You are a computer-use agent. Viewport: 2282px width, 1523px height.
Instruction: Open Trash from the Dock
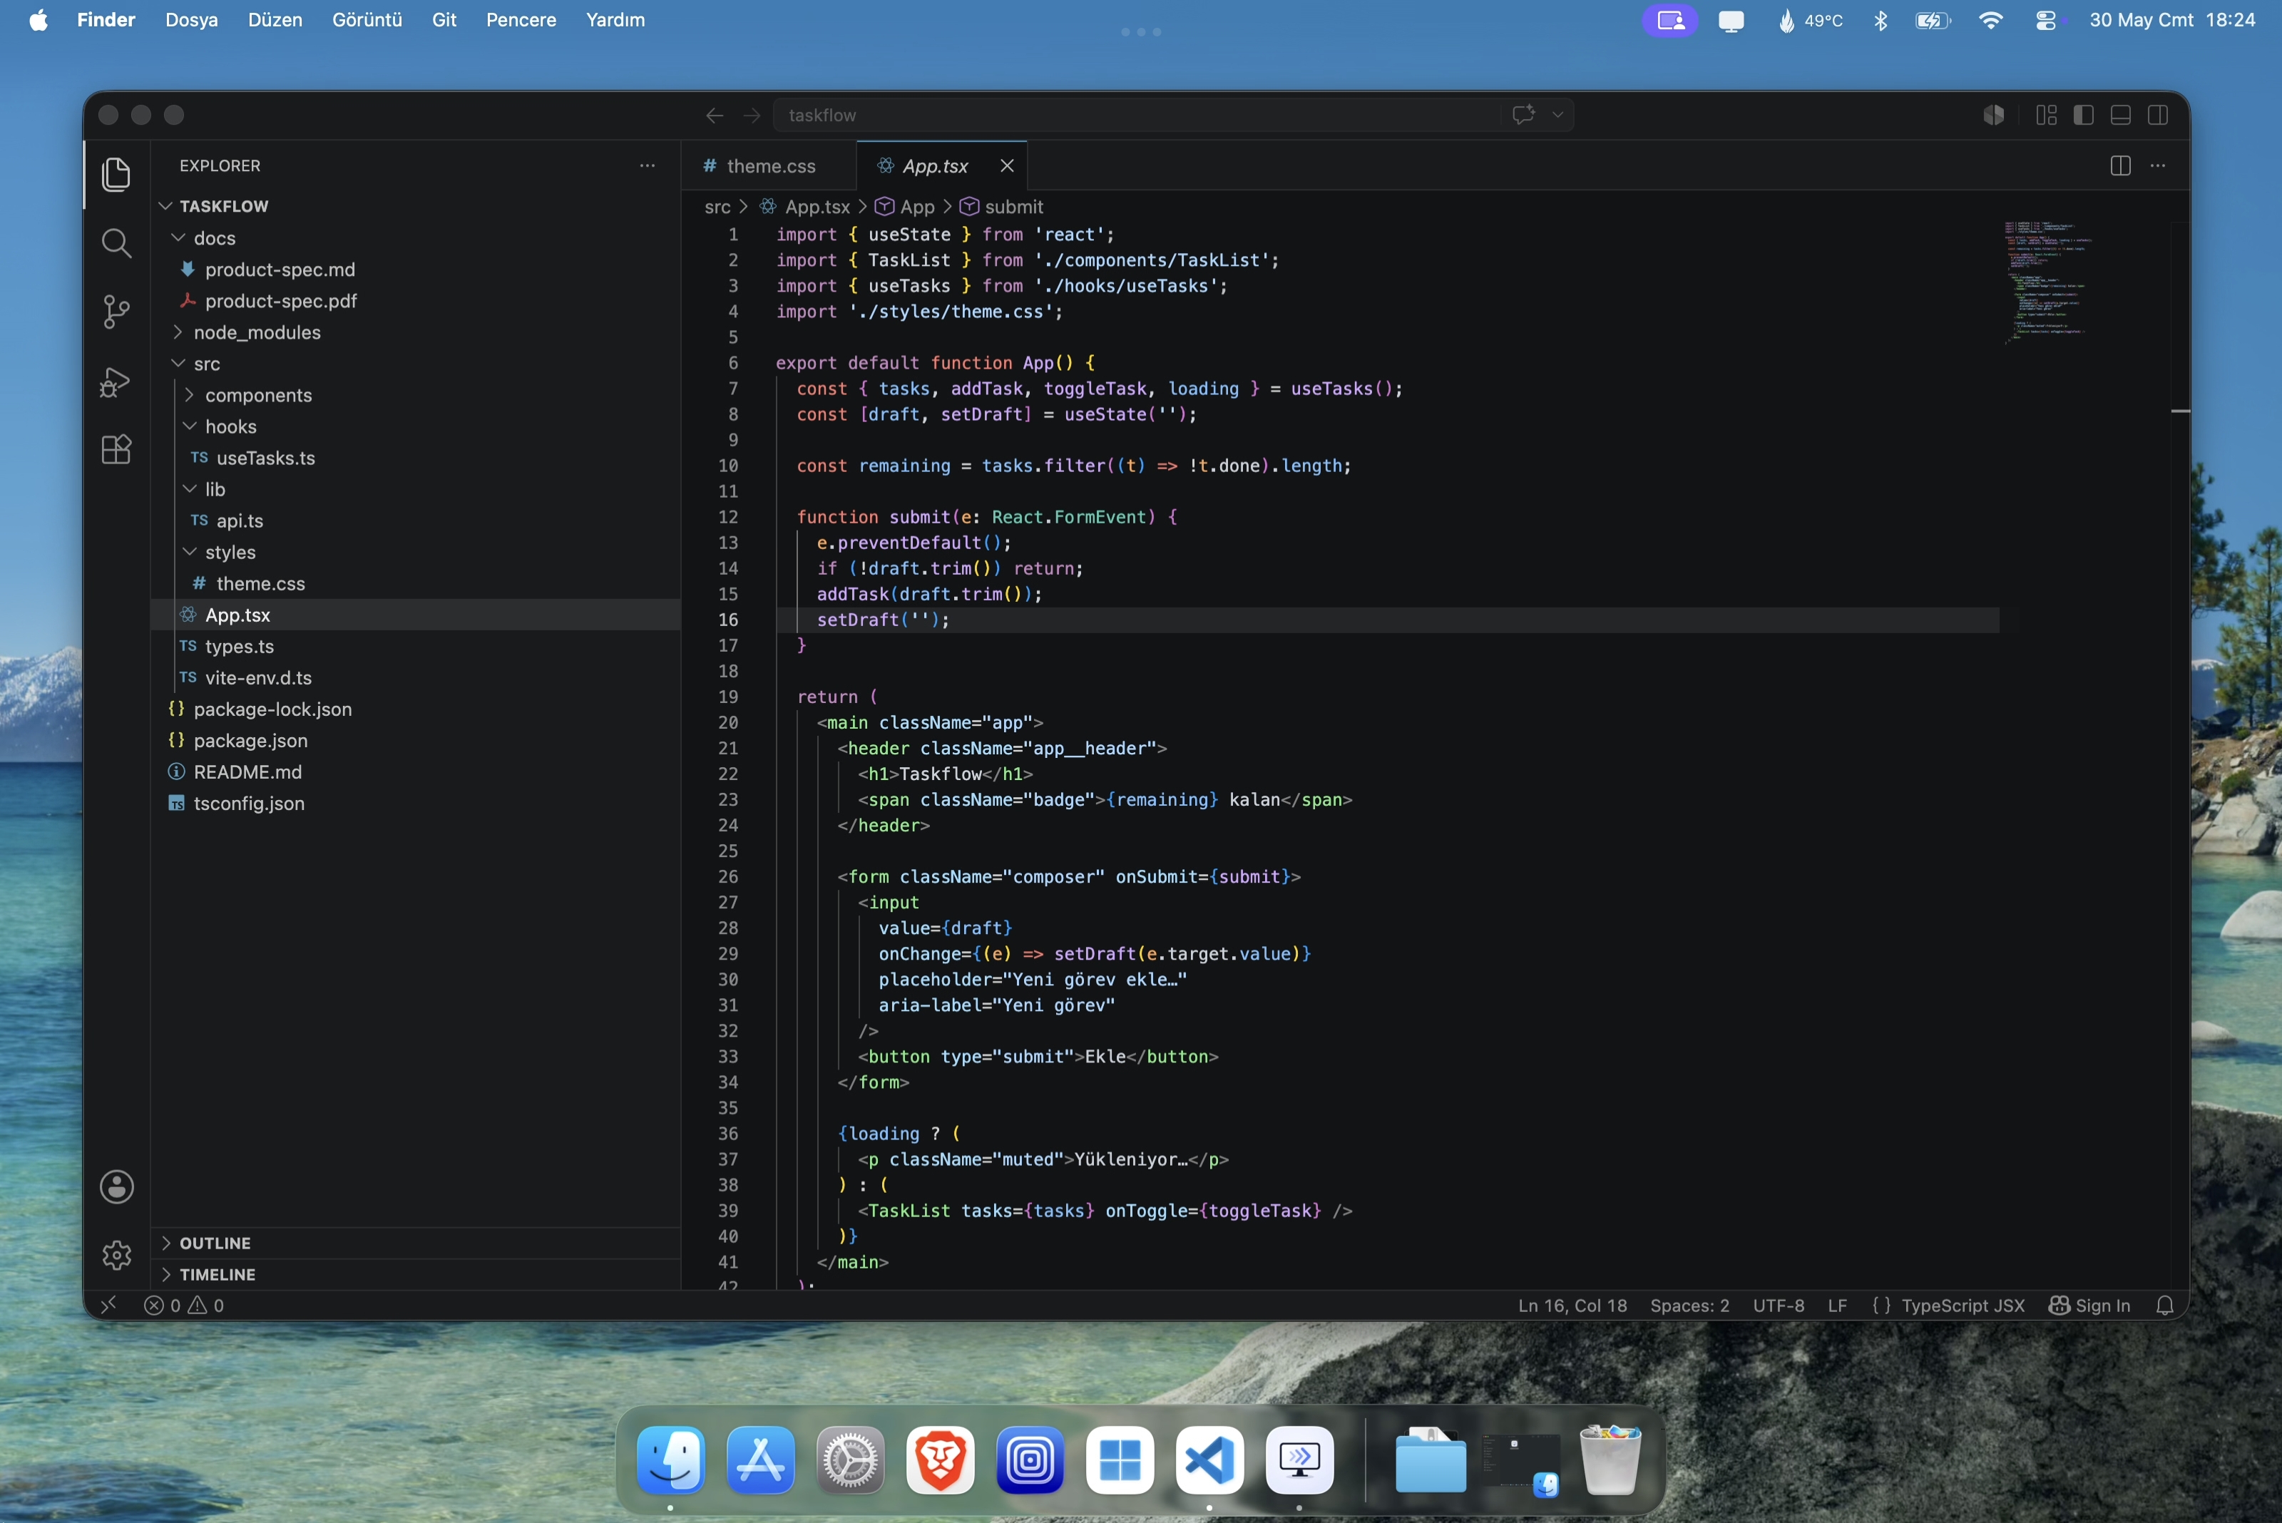pos(1611,1459)
